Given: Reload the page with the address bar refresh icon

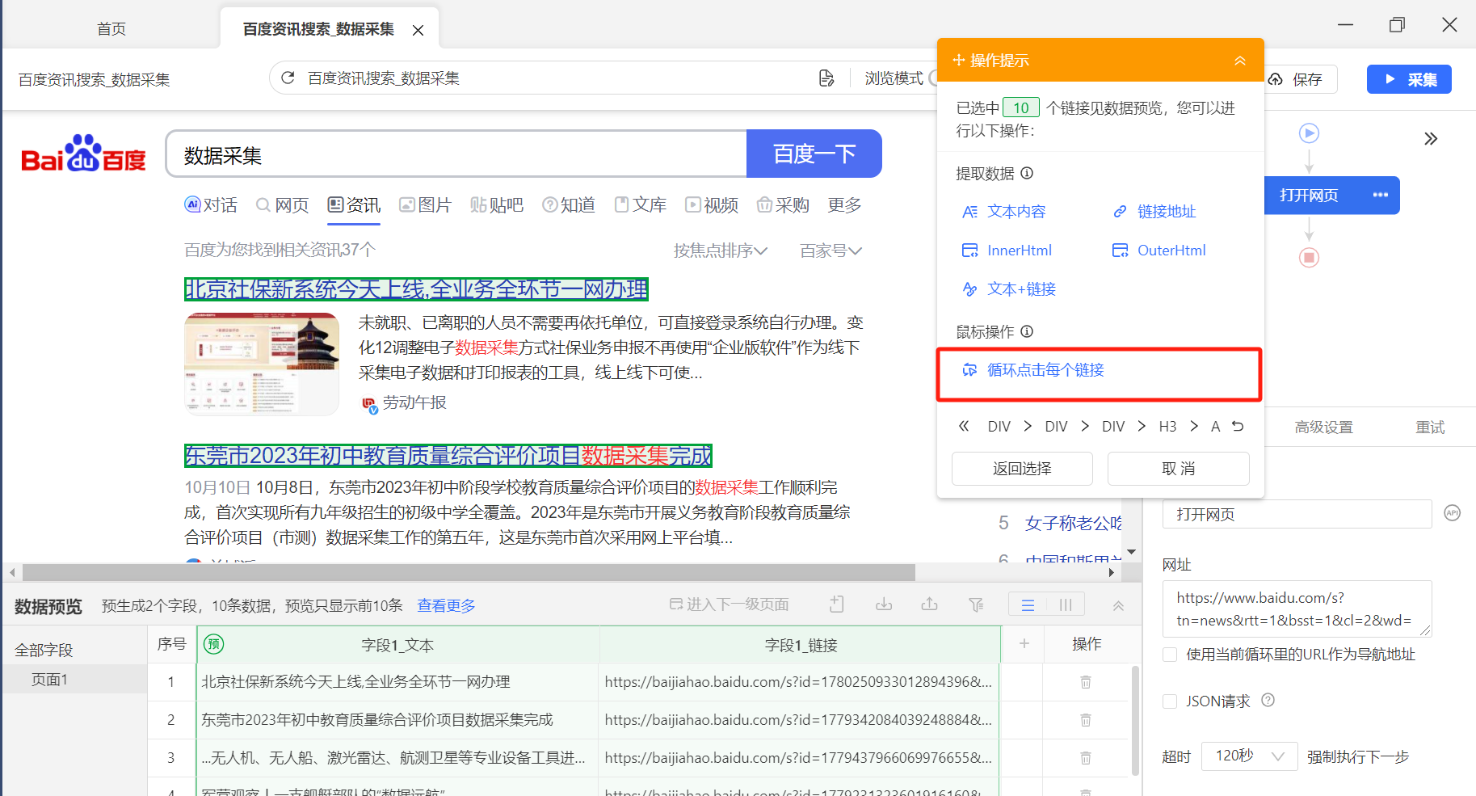Looking at the screenshot, I should click(x=288, y=78).
